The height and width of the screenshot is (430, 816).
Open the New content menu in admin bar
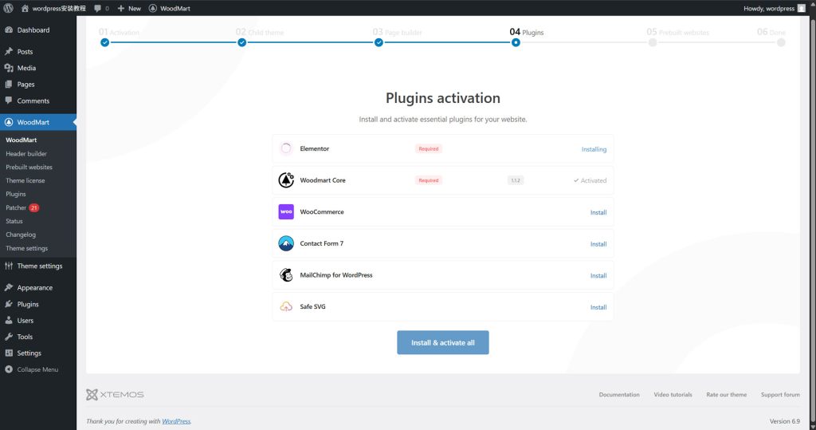tap(128, 8)
